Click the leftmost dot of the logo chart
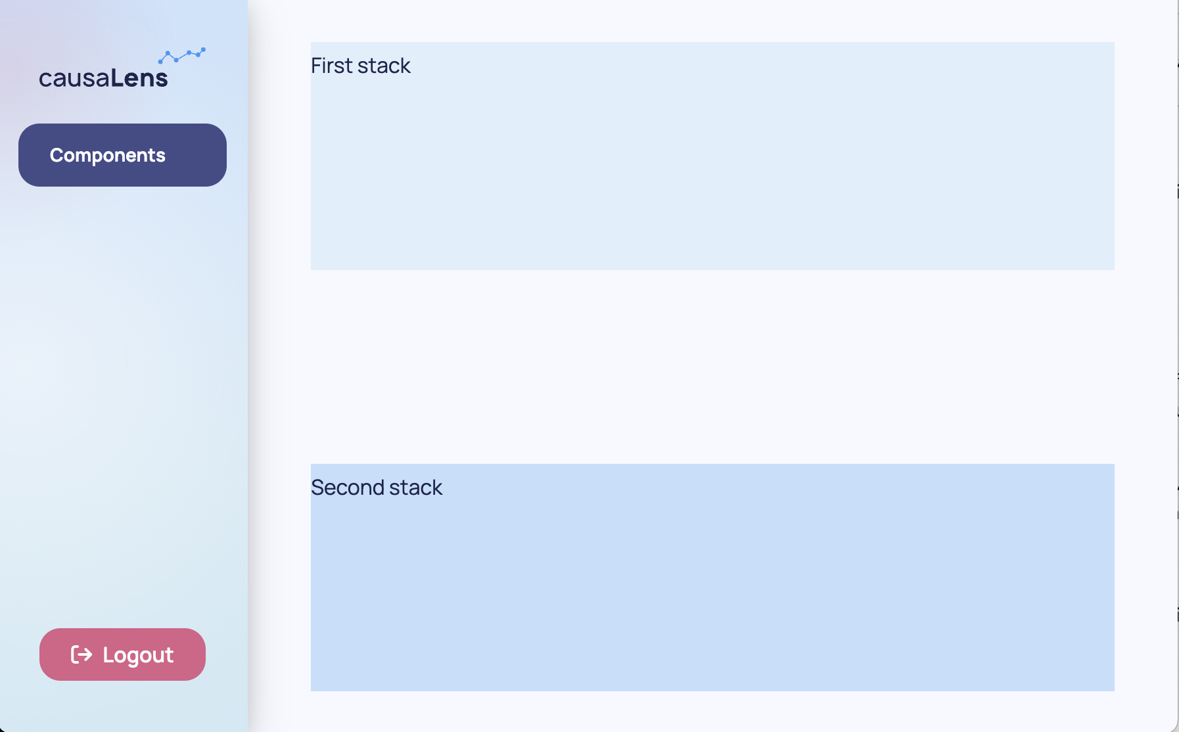This screenshot has height=732, width=1179. pos(160,62)
